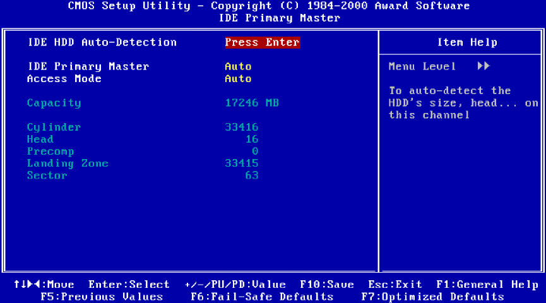Click the IDE HDD Auto-Detection label
Screen dimensions: 546x303
102,42
